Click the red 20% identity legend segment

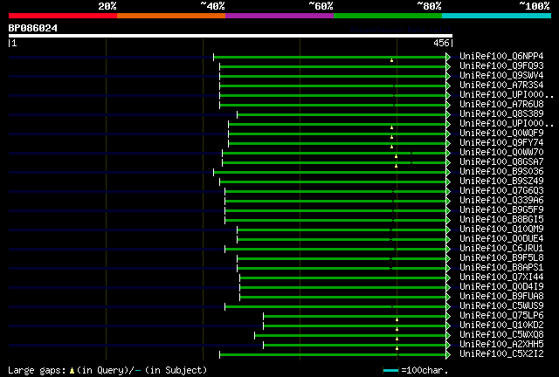tap(63, 16)
